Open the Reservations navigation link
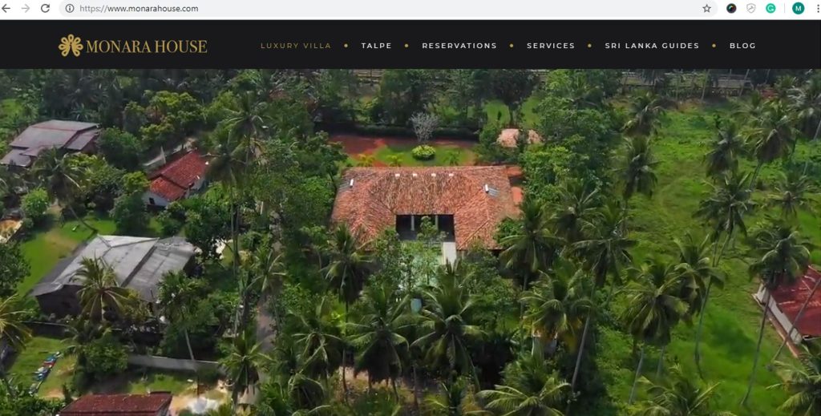This screenshot has height=416, width=821. [459, 46]
